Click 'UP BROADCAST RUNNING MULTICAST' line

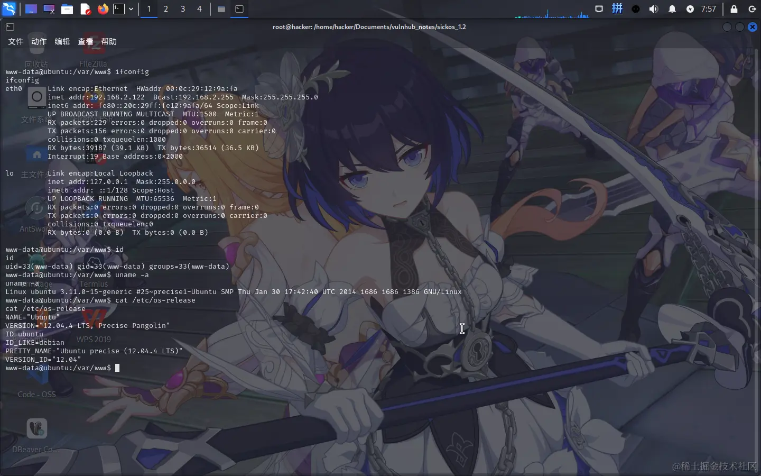point(153,114)
